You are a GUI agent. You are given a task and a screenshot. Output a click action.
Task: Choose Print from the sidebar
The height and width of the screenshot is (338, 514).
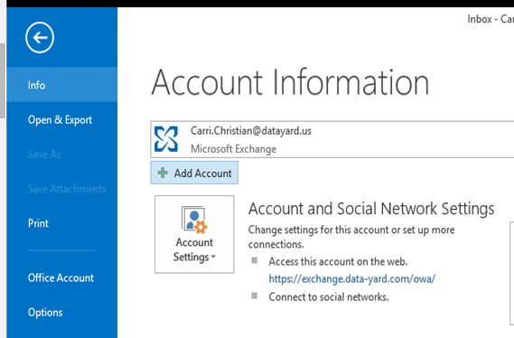(38, 223)
